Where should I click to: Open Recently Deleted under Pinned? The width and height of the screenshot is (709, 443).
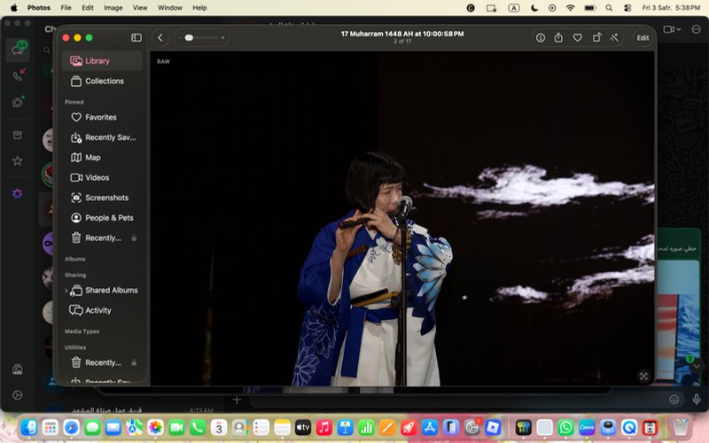click(102, 237)
